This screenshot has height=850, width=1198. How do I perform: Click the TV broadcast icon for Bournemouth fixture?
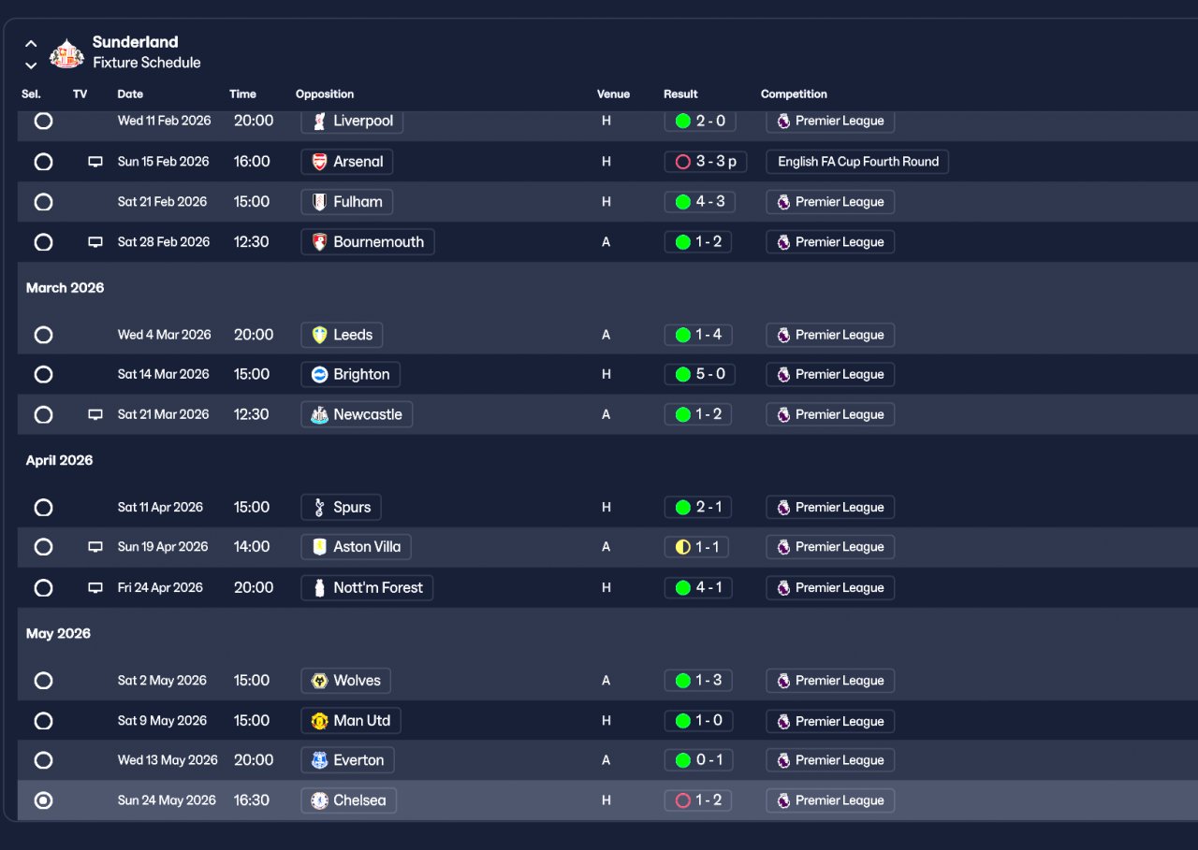coord(95,242)
